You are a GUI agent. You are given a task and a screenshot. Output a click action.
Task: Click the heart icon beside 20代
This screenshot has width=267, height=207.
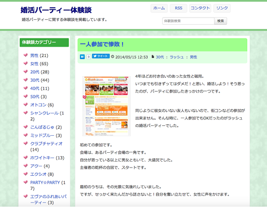25,71
